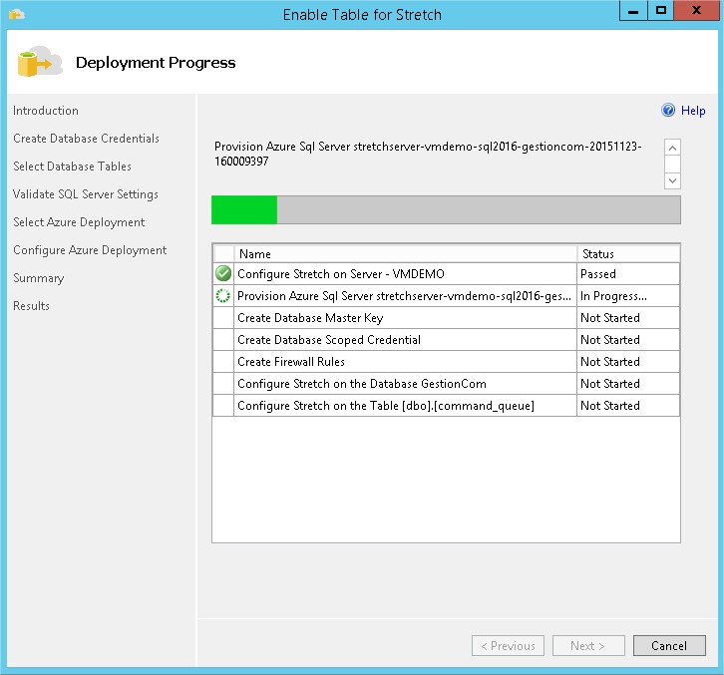724x675 pixels.
Task: Select row Configure Stretch on Server - VMDEMO
Action: [446, 274]
